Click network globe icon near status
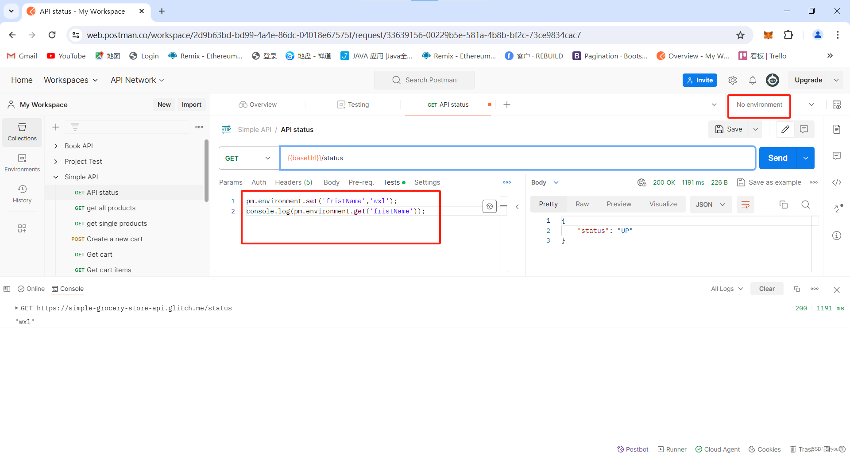This screenshot has height=456, width=850. tap(642, 182)
